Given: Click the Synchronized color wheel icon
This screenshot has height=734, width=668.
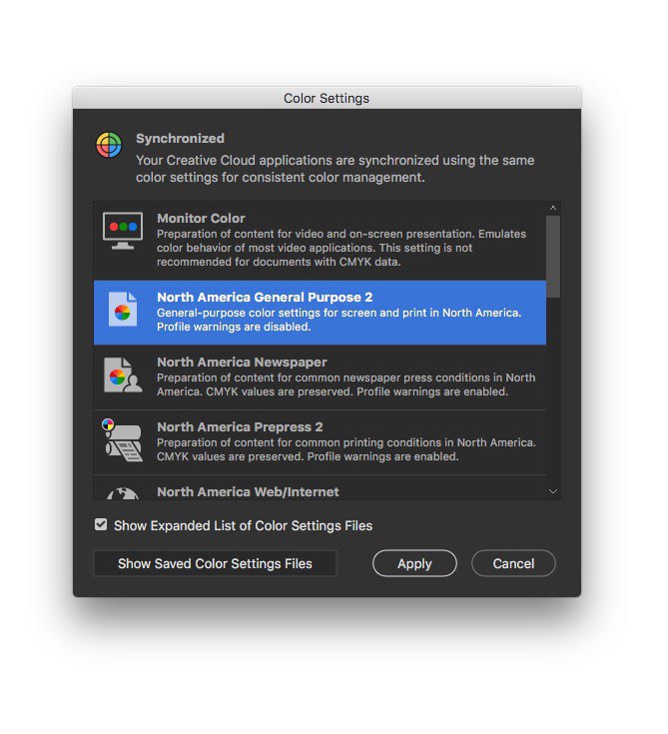Looking at the screenshot, I should click(x=109, y=145).
